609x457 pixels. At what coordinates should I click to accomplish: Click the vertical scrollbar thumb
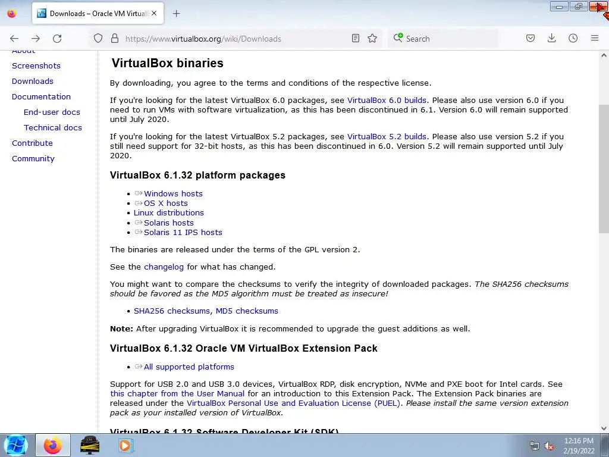coord(604,169)
